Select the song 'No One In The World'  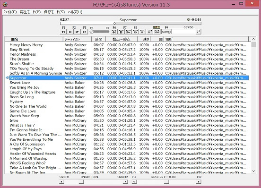28,106
